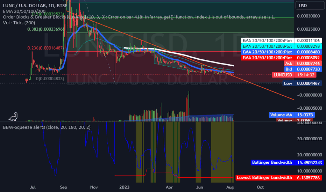Click the USD currency selector button
This screenshot has width=326, height=192.
pos(310,6)
